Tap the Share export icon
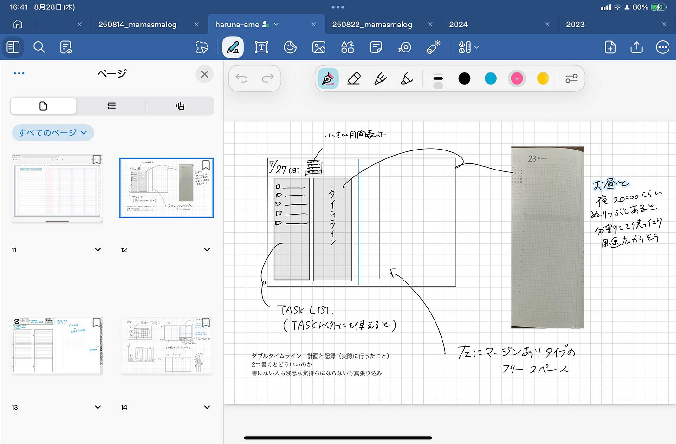The image size is (676, 444). point(637,47)
